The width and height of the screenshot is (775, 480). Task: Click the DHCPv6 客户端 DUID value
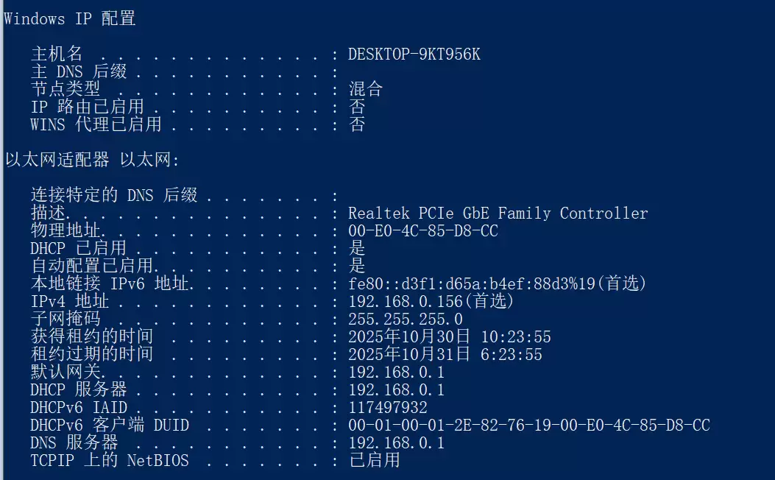point(528,426)
